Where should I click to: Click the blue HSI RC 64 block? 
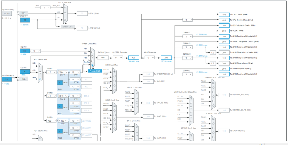pyautogui.click(x=25, y=51)
